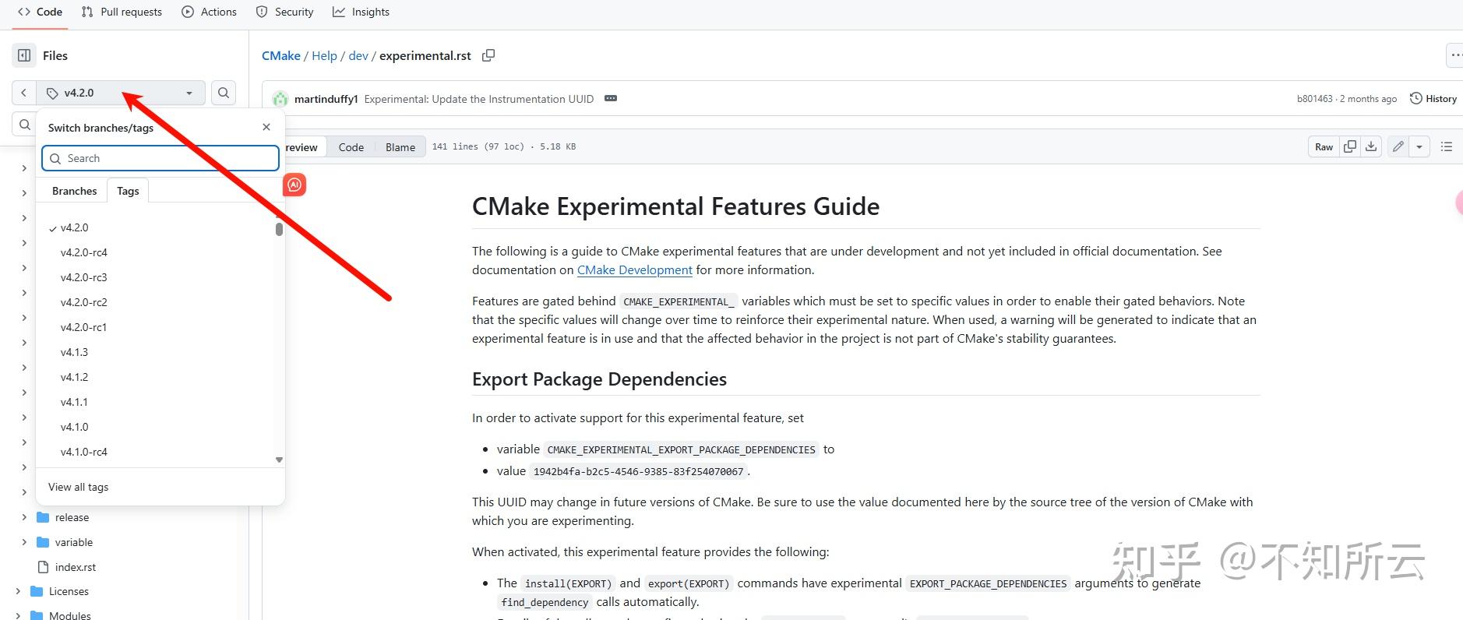Switch to the Blame view tab
The height and width of the screenshot is (620, 1463).
coord(400,147)
